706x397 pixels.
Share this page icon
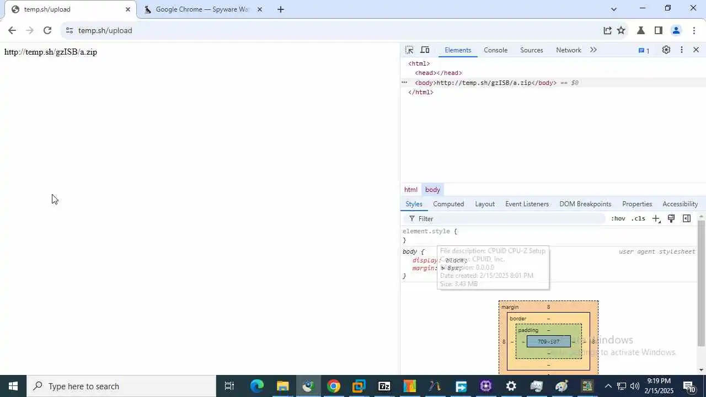pos(607,30)
